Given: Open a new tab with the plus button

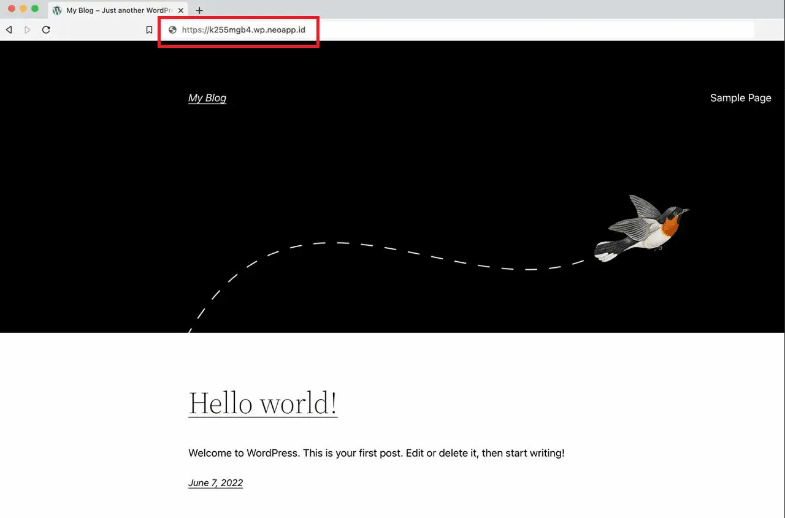Looking at the screenshot, I should pyautogui.click(x=199, y=10).
